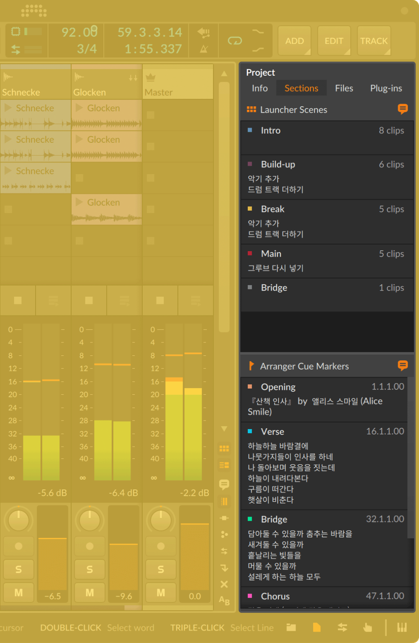Click the metronome icon in the transport
Image resolution: width=419 pixels, height=643 pixels.
[203, 48]
